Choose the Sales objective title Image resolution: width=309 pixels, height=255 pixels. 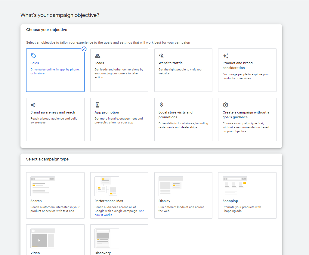pyautogui.click(x=35, y=63)
